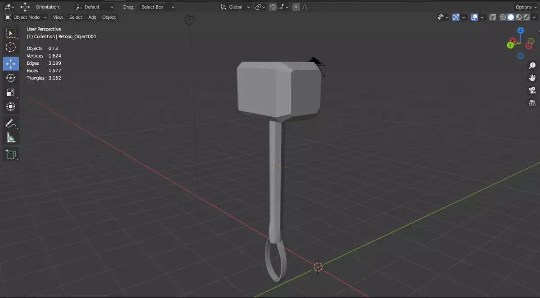Image resolution: width=540 pixels, height=298 pixels.
Task: Open the View menu
Action: coord(58,18)
